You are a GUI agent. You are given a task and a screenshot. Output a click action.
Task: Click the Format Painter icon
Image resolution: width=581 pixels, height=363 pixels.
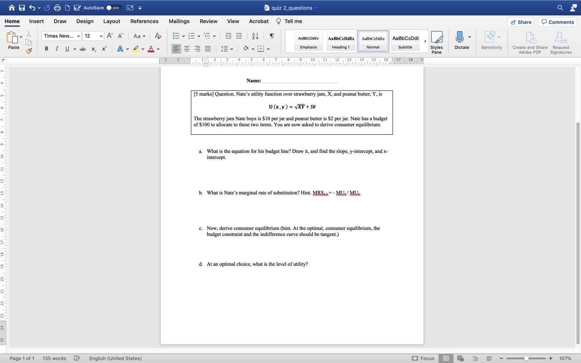(29, 51)
